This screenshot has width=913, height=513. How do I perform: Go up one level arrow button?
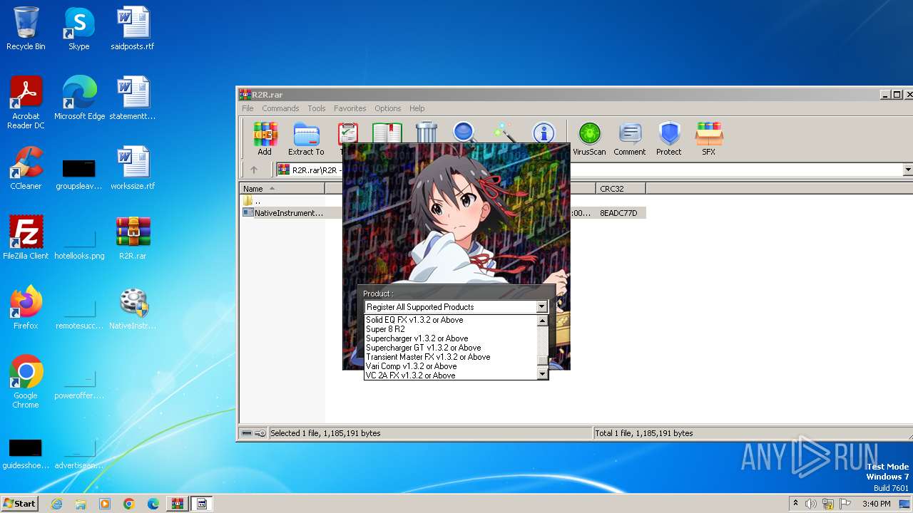253,170
